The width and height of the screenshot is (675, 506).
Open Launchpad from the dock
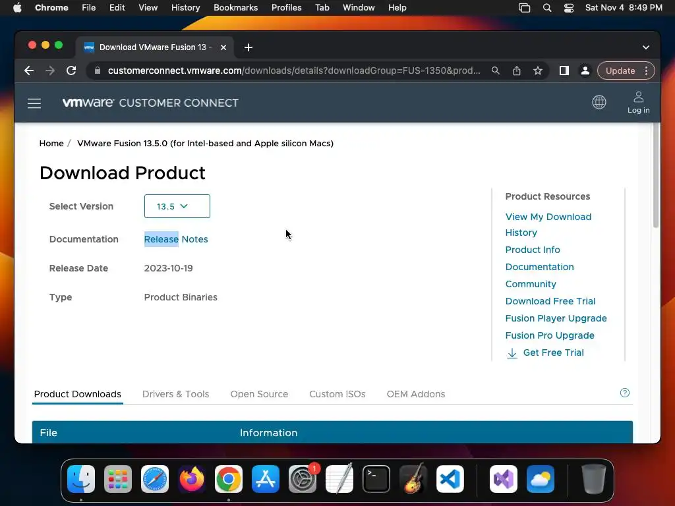tap(118, 479)
